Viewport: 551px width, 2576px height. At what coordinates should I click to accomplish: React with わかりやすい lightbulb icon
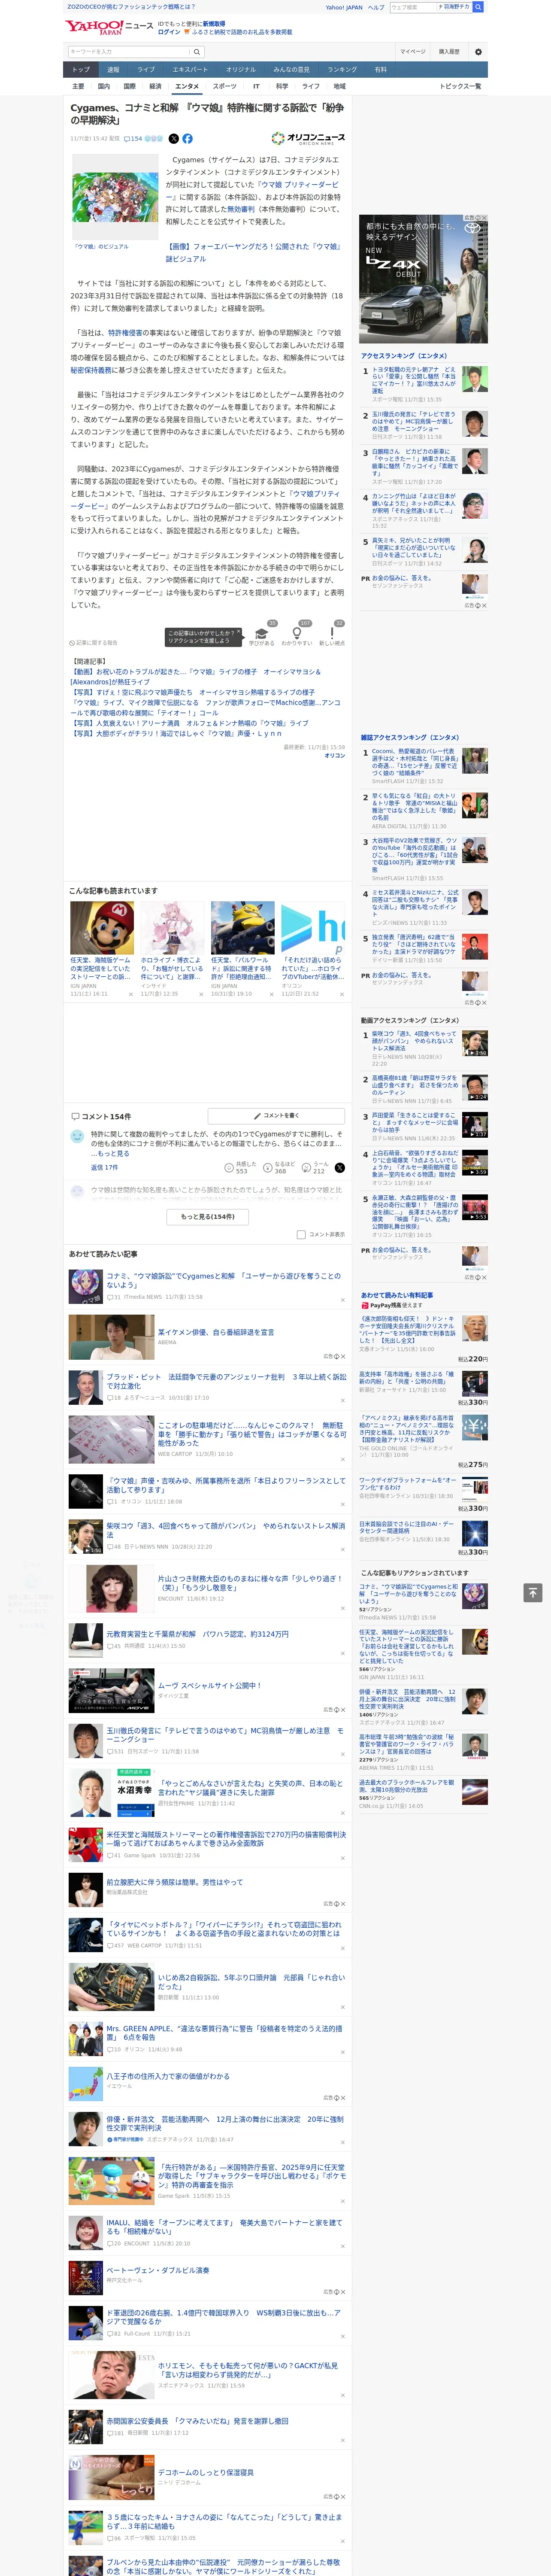[296, 633]
